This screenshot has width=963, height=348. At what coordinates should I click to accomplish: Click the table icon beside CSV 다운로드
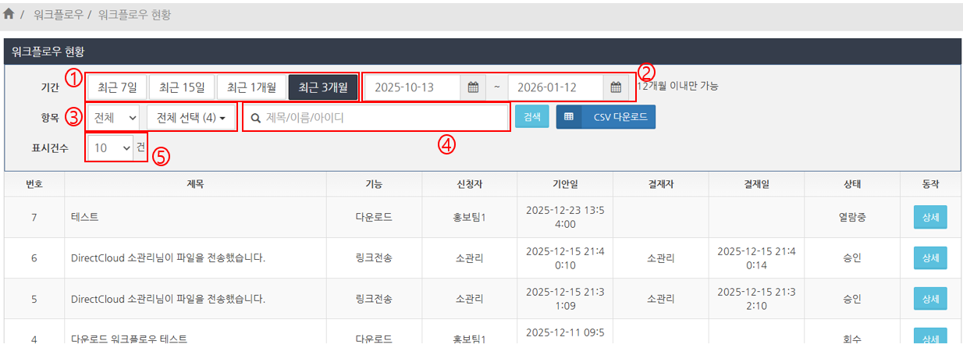click(x=569, y=117)
